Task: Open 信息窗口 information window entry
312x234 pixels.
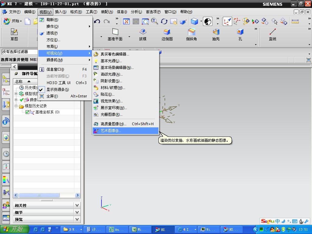Action: (x=65, y=69)
